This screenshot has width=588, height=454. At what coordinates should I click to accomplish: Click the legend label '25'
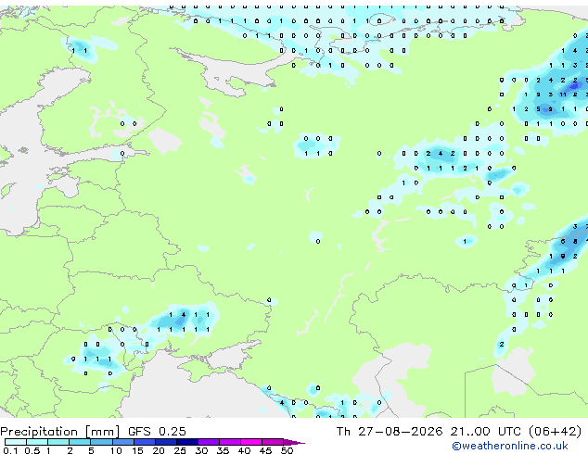point(180,450)
